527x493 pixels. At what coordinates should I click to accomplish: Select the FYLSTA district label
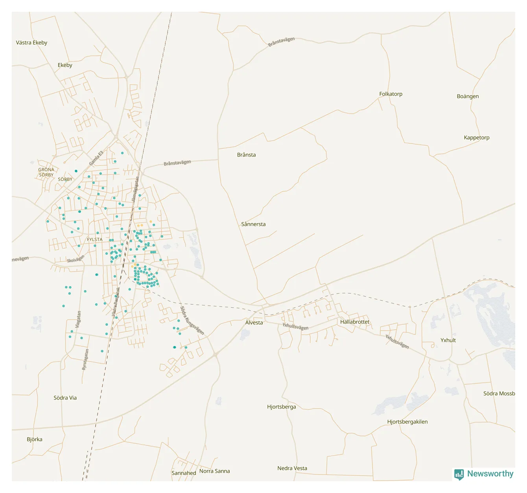[94, 239]
